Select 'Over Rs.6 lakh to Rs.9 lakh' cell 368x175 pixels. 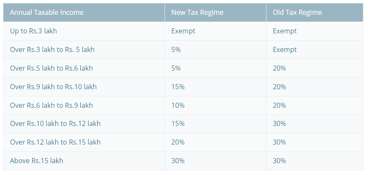click(x=52, y=105)
